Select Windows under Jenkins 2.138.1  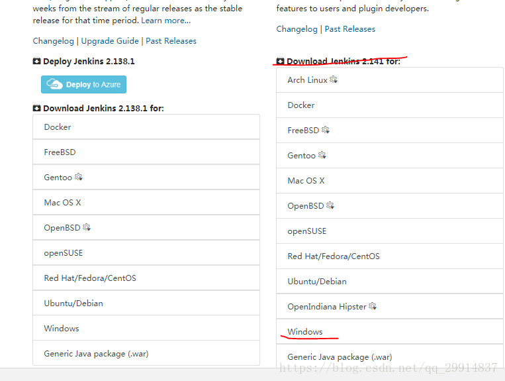146,328
